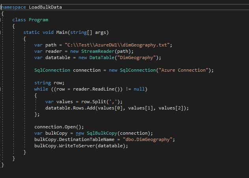Place cursor on the Main method name
Screen dimensions: 249x178
click(62, 33)
